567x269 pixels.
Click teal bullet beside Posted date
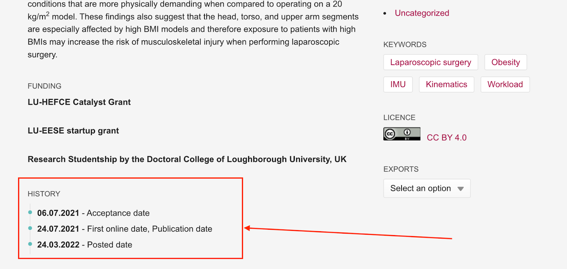30,244
